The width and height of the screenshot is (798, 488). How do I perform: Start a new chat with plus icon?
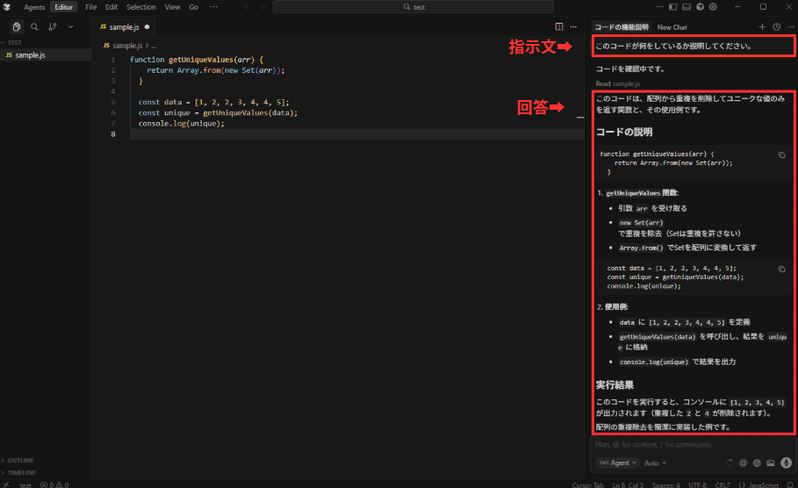click(x=762, y=27)
